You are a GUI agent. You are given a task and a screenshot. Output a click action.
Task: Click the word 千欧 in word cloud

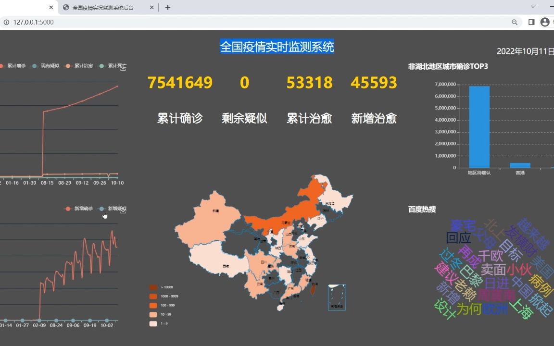[490, 255]
